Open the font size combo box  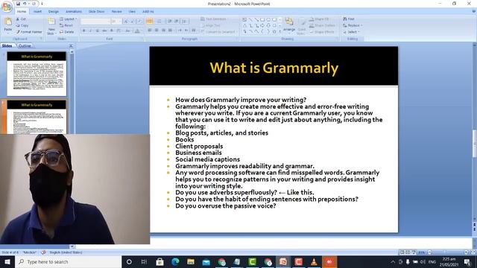point(116,22)
